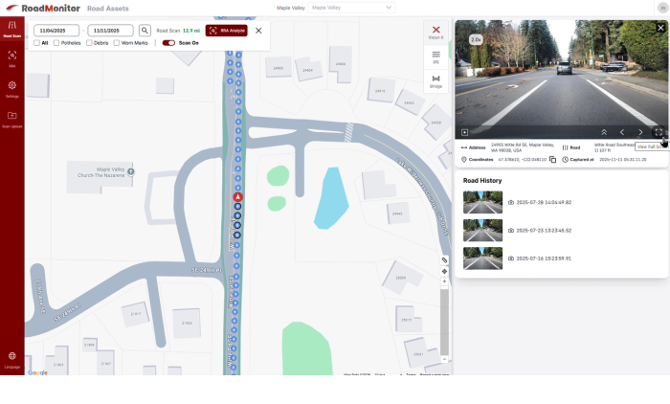
Task: Open the Road Scan sidebar section
Action: coord(11,29)
